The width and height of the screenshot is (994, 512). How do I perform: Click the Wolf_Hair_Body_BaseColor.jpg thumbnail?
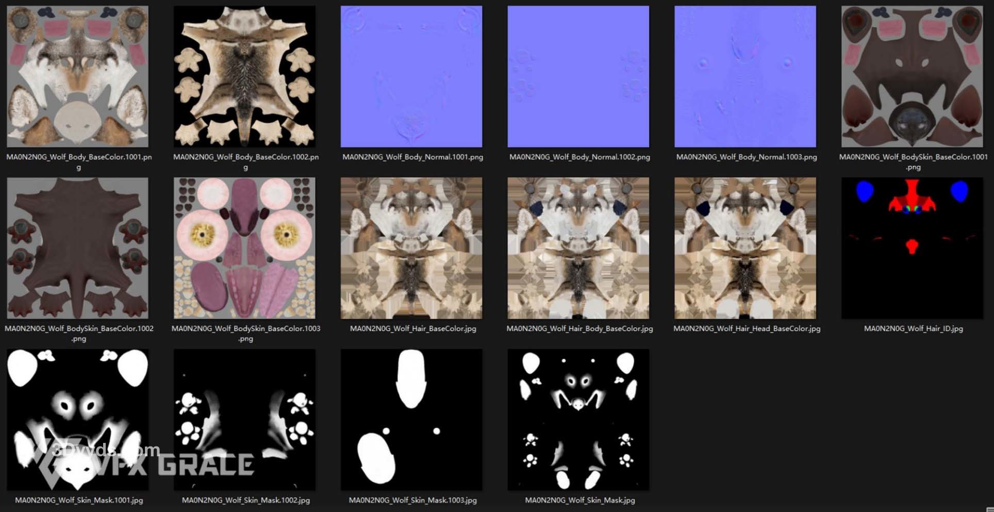pyautogui.click(x=578, y=248)
